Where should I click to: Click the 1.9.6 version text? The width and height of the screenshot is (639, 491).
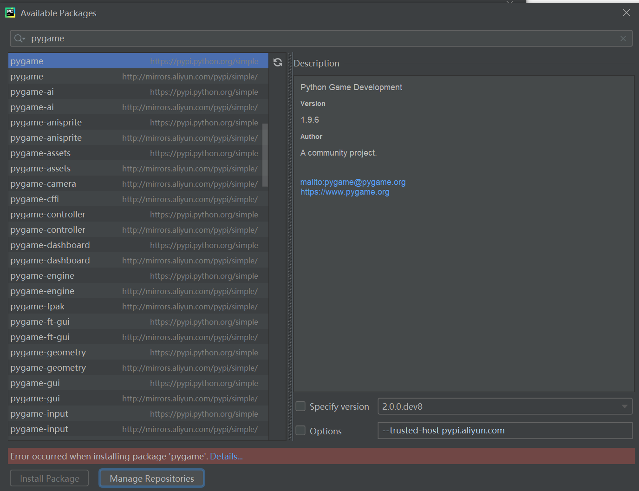tap(310, 120)
